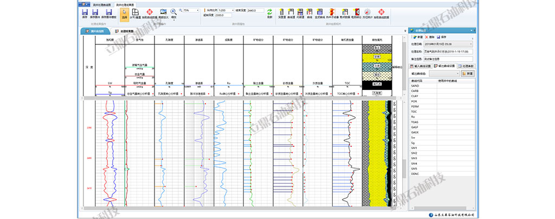Expand the 处理日期 date dropdown
Screen dimensions: 555x219
pos(471,44)
